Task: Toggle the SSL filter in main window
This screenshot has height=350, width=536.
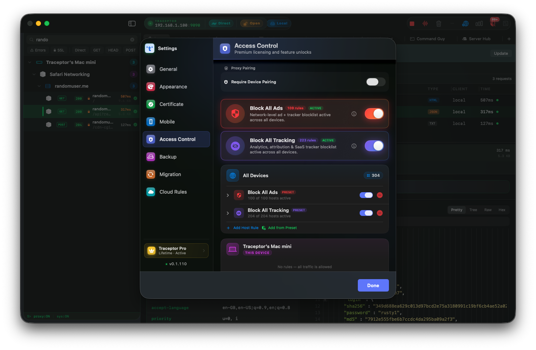Action: pos(59,50)
